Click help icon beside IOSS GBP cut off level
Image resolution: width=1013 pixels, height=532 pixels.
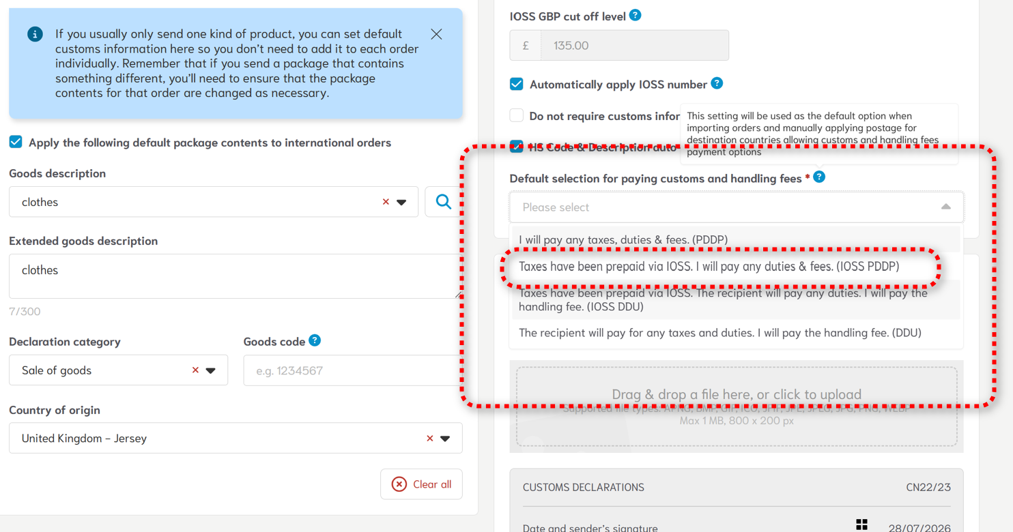coord(635,15)
